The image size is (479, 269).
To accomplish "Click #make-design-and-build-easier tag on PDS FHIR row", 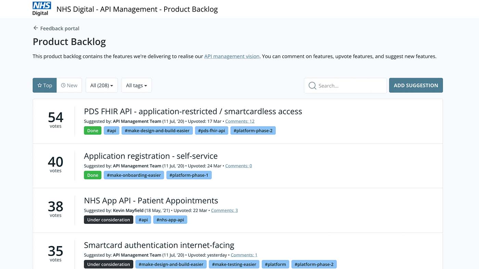I will coord(157,131).
